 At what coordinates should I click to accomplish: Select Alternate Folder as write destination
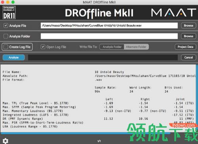coord(136,47)
